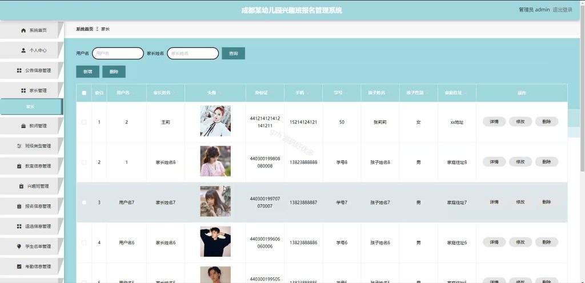This screenshot has width=585, height=283.
Task: Open 详情 for the 家长姓名8 row
Action: tap(494, 162)
